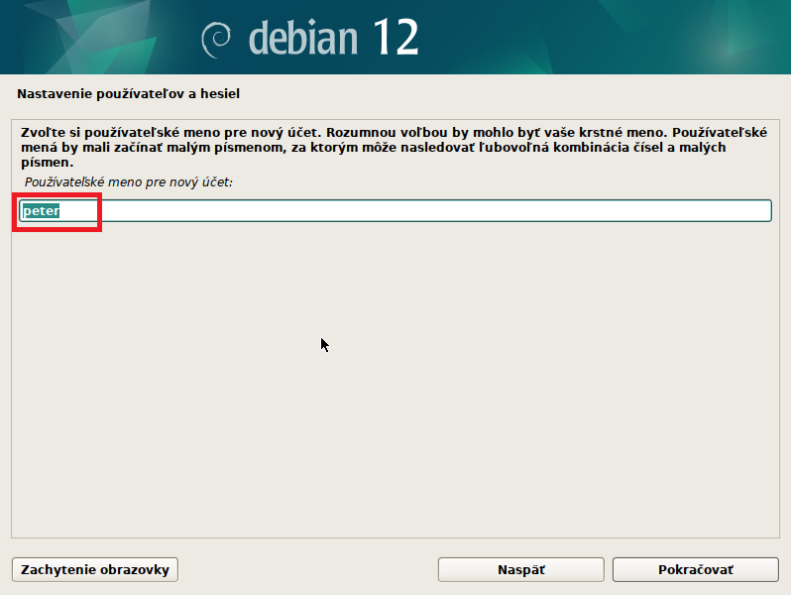The width and height of the screenshot is (791, 595).
Task: Click the "Používateľské meno pre nový účet:" label
Action: click(x=128, y=183)
